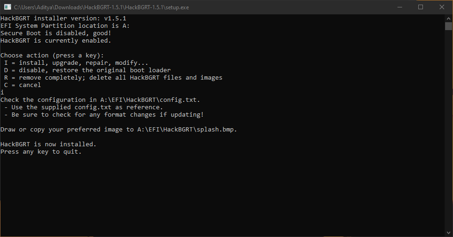Click the empty vertical scrollbar track
Image resolution: width=453 pixels, height=237 pixels.
(x=448, y=130)
